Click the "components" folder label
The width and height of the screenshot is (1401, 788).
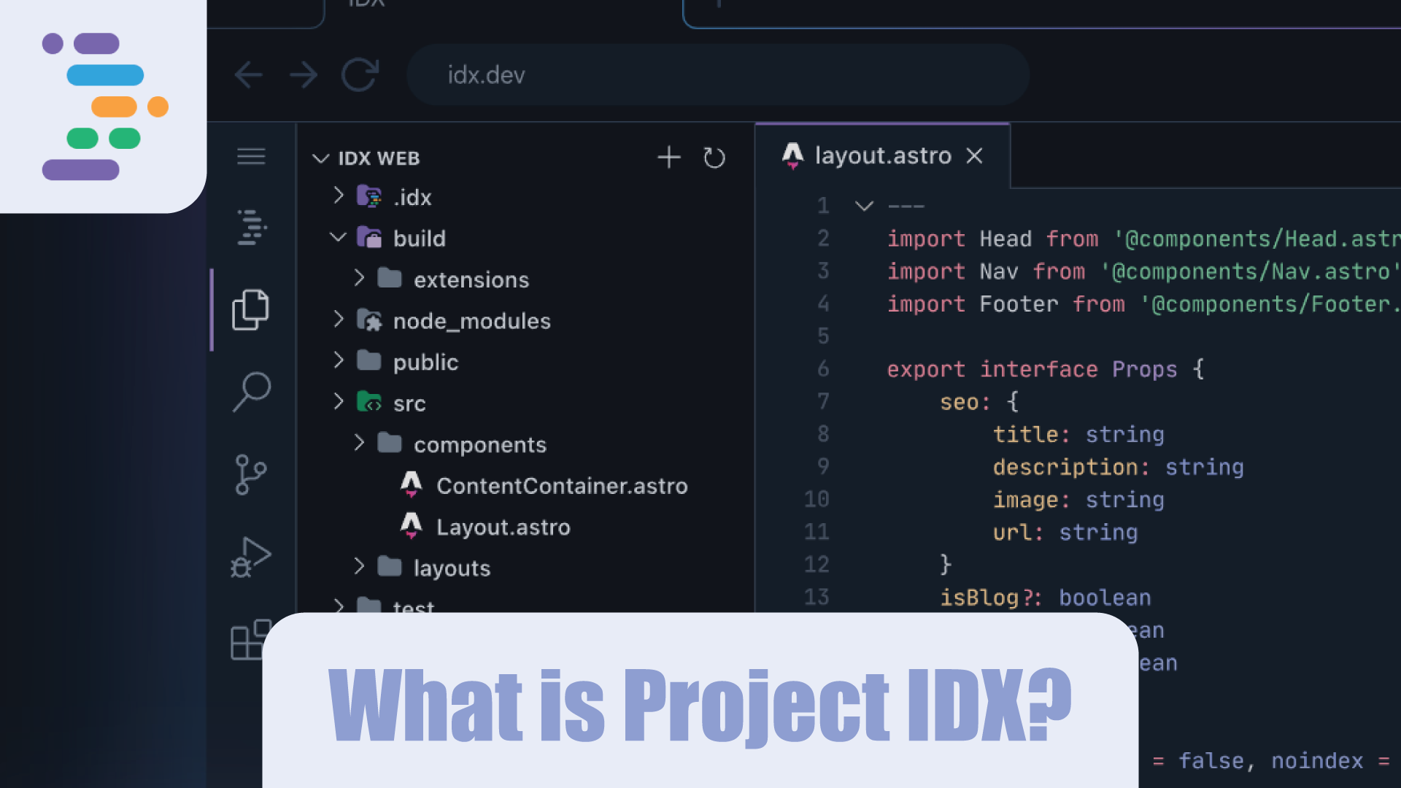(479, 445)
